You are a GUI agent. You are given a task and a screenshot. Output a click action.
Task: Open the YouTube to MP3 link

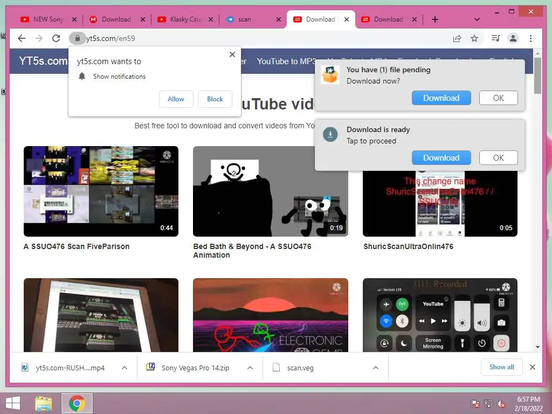click(x=287, y=61)
